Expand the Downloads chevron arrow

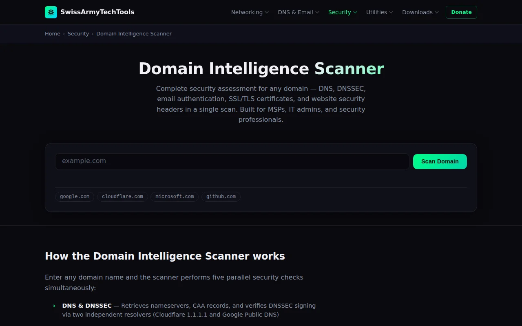click(437, 12)
